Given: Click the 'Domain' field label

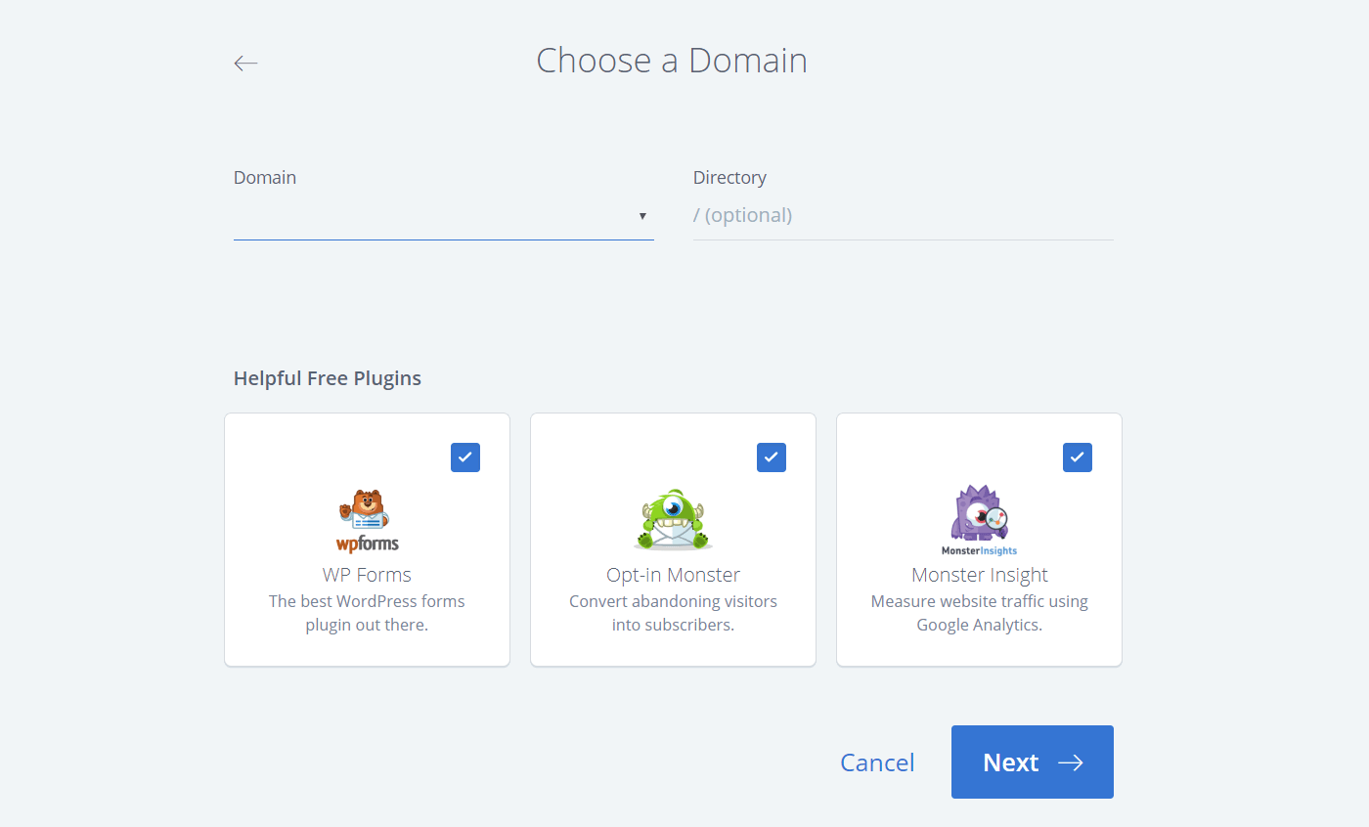Looking at the screenshot, I should (265, 178).
